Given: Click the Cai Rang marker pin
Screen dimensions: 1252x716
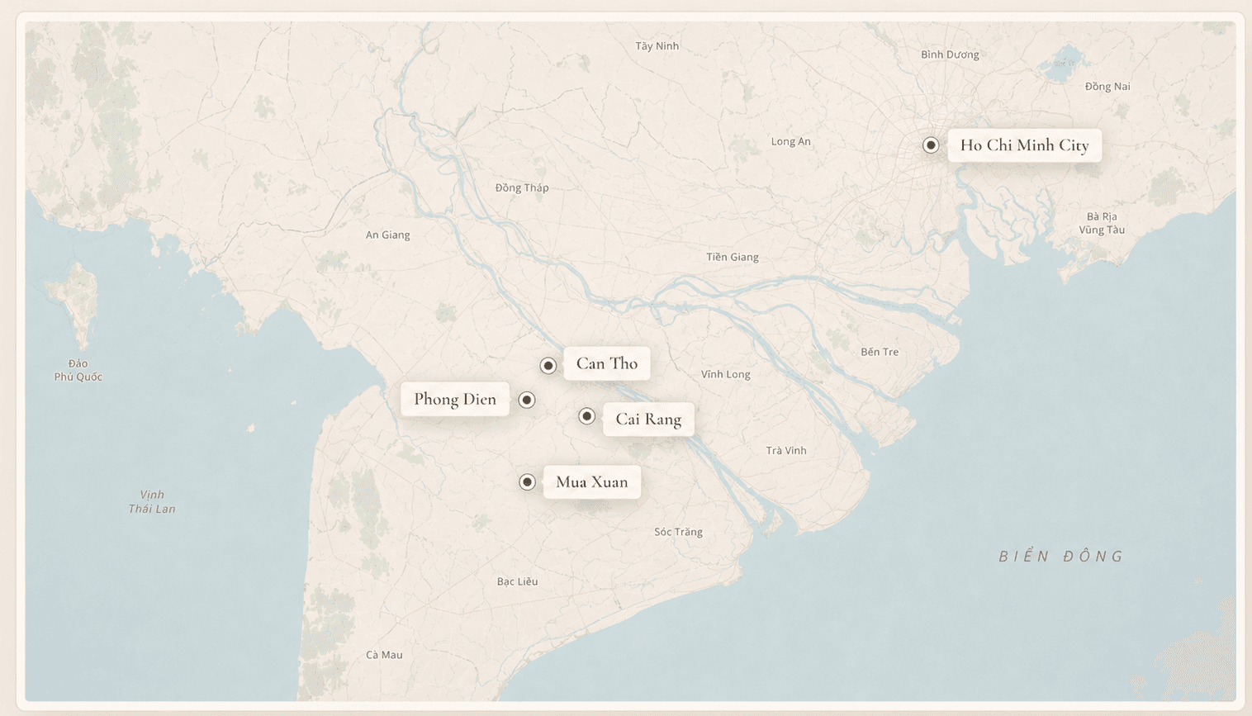Looking at the screenshot, I should [587, 415].
